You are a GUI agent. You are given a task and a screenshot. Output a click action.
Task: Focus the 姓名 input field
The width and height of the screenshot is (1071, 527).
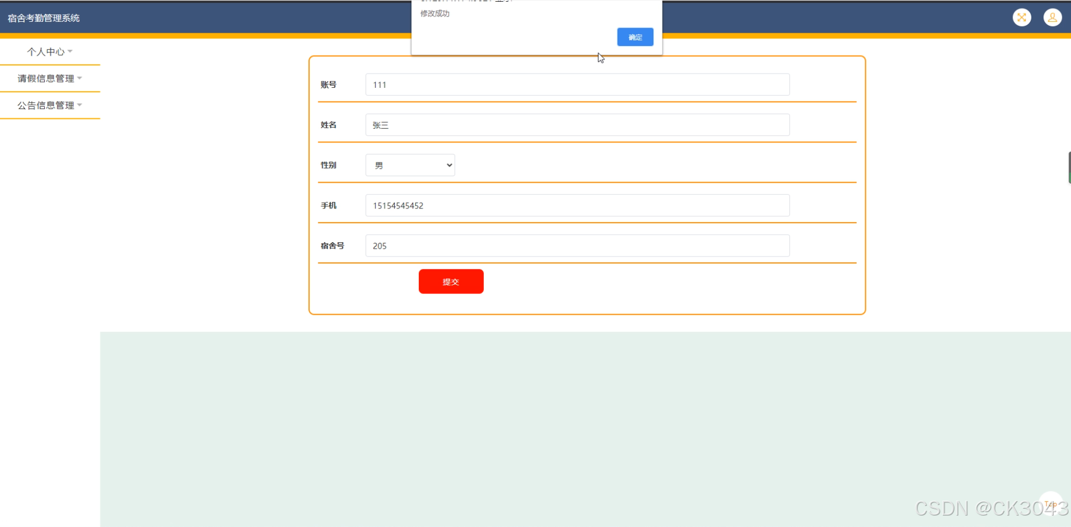(577, 125)
